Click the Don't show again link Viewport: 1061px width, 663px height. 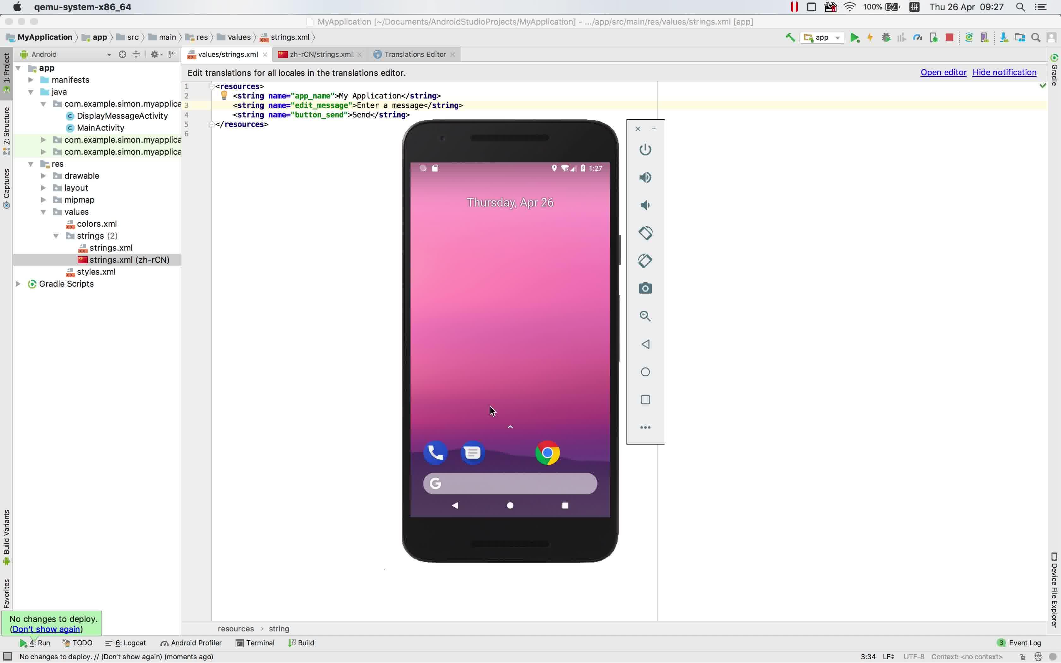pos(46,629)
